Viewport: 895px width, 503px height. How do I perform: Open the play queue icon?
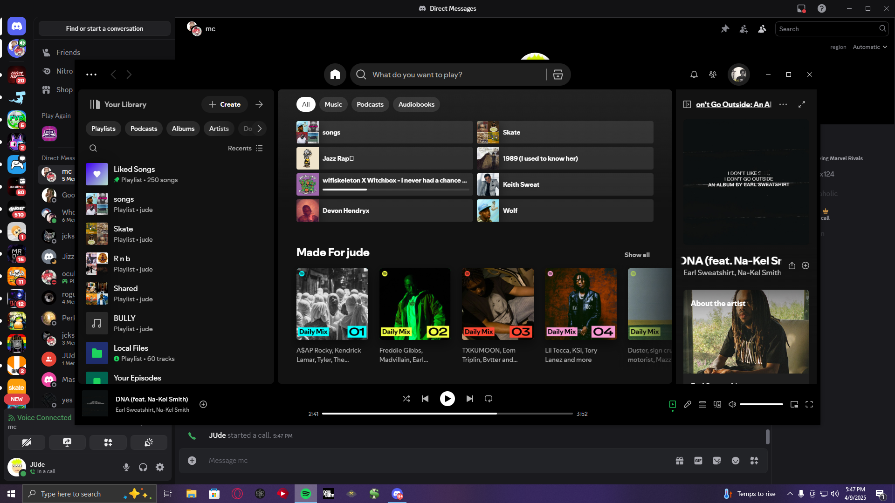[x=702, y=404]
